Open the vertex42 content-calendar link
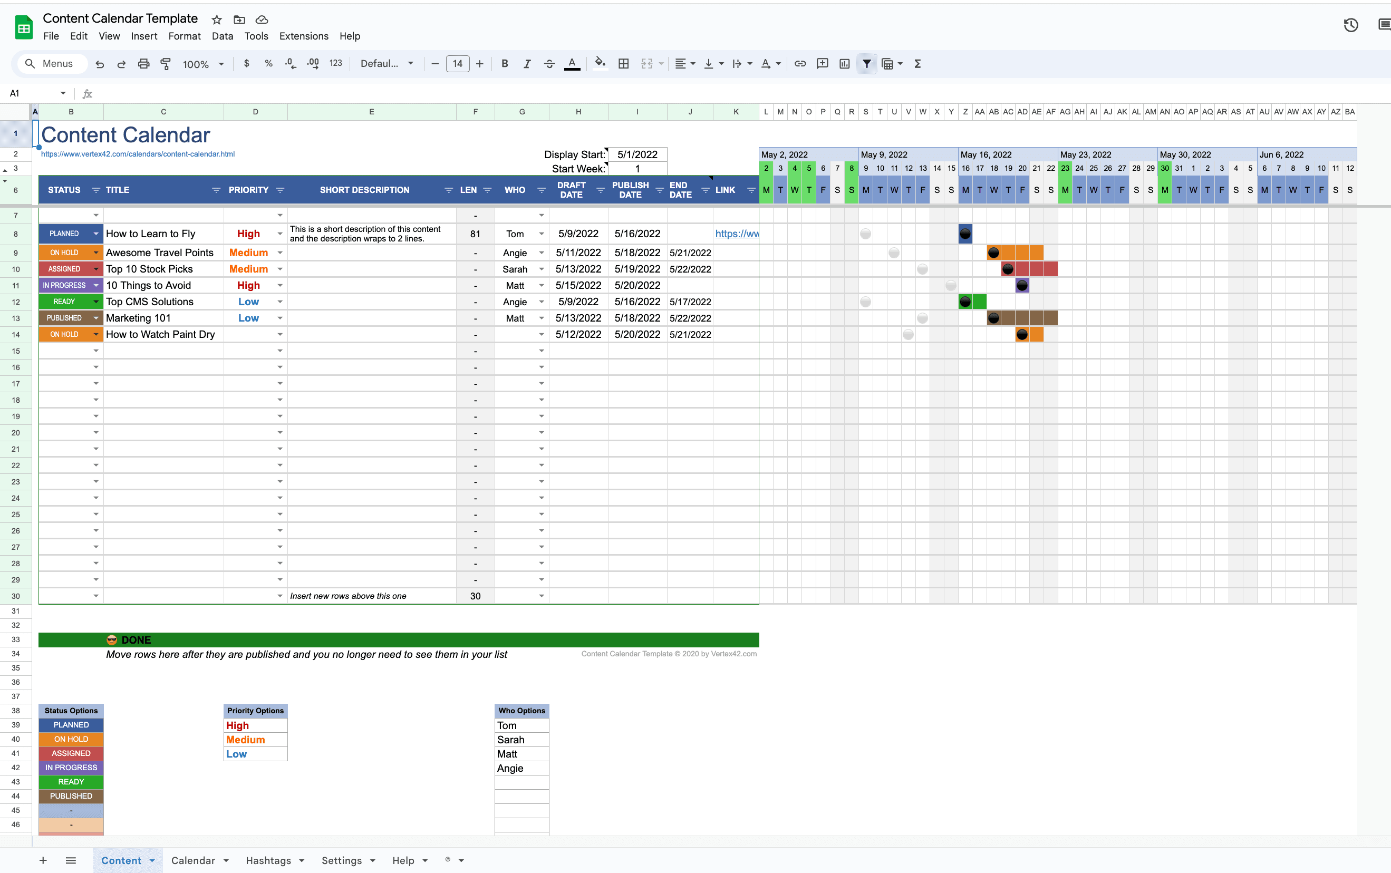 click(138, 154)
